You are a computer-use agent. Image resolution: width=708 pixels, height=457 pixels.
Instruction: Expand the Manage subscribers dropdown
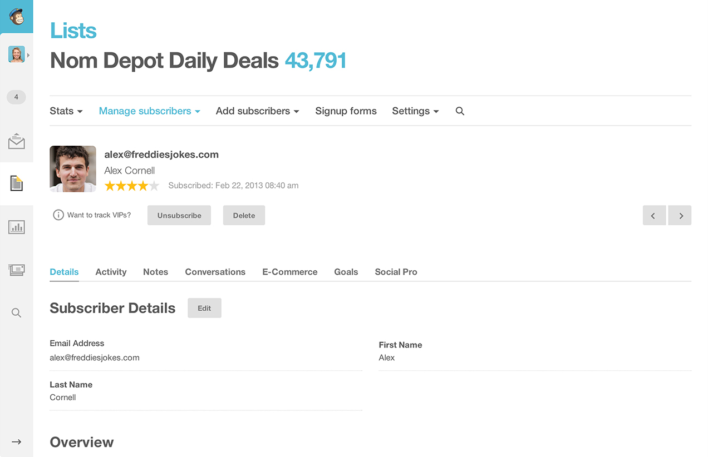[x=149, y=111]
